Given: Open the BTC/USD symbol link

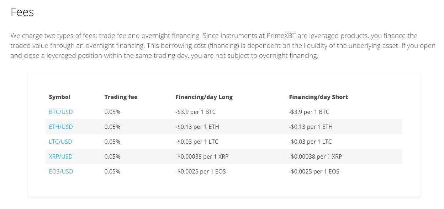Looking at the screenshot, I should (61, 112).
